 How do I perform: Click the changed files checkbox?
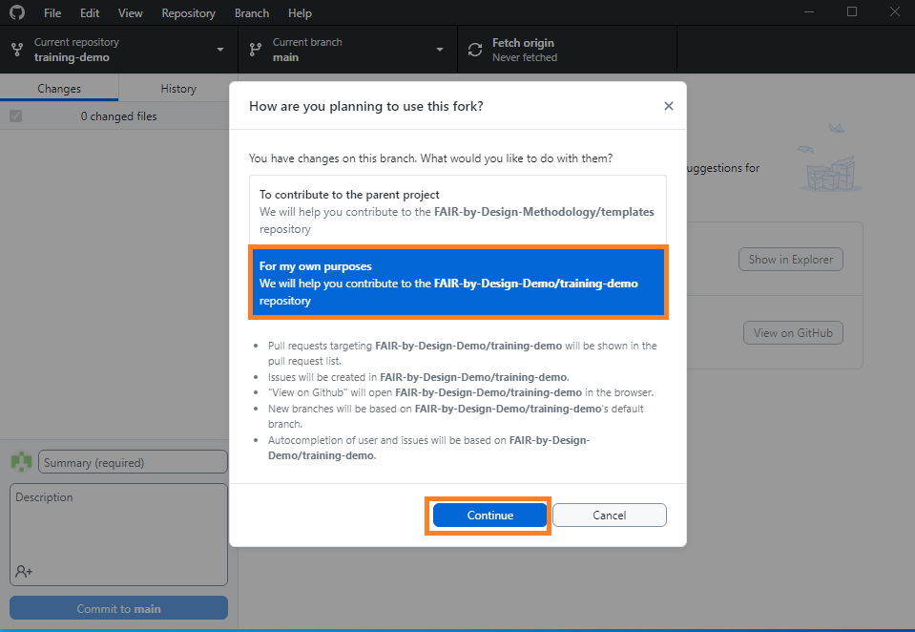coord(15,116)
